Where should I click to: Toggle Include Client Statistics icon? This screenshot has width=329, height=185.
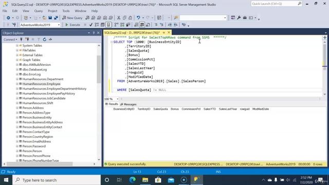[x=128, y=25]
